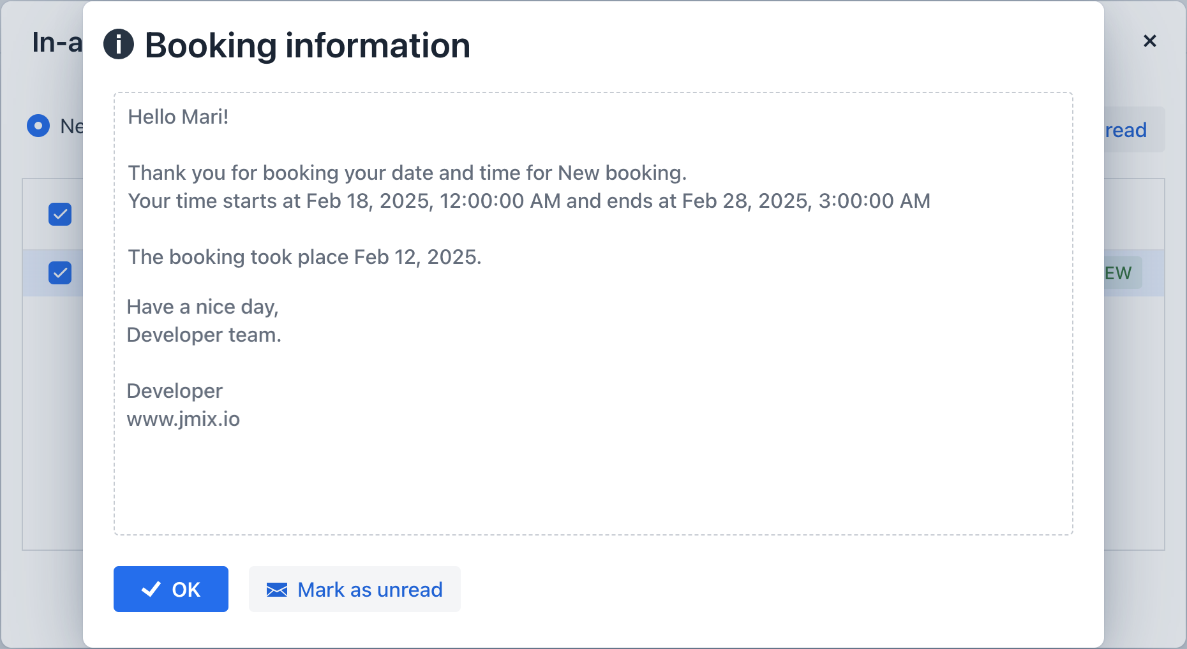Image resolution: width=1187 pixels, height=649 pixels.
Task: Open the www.jmix.io link text
Action: 183,419
